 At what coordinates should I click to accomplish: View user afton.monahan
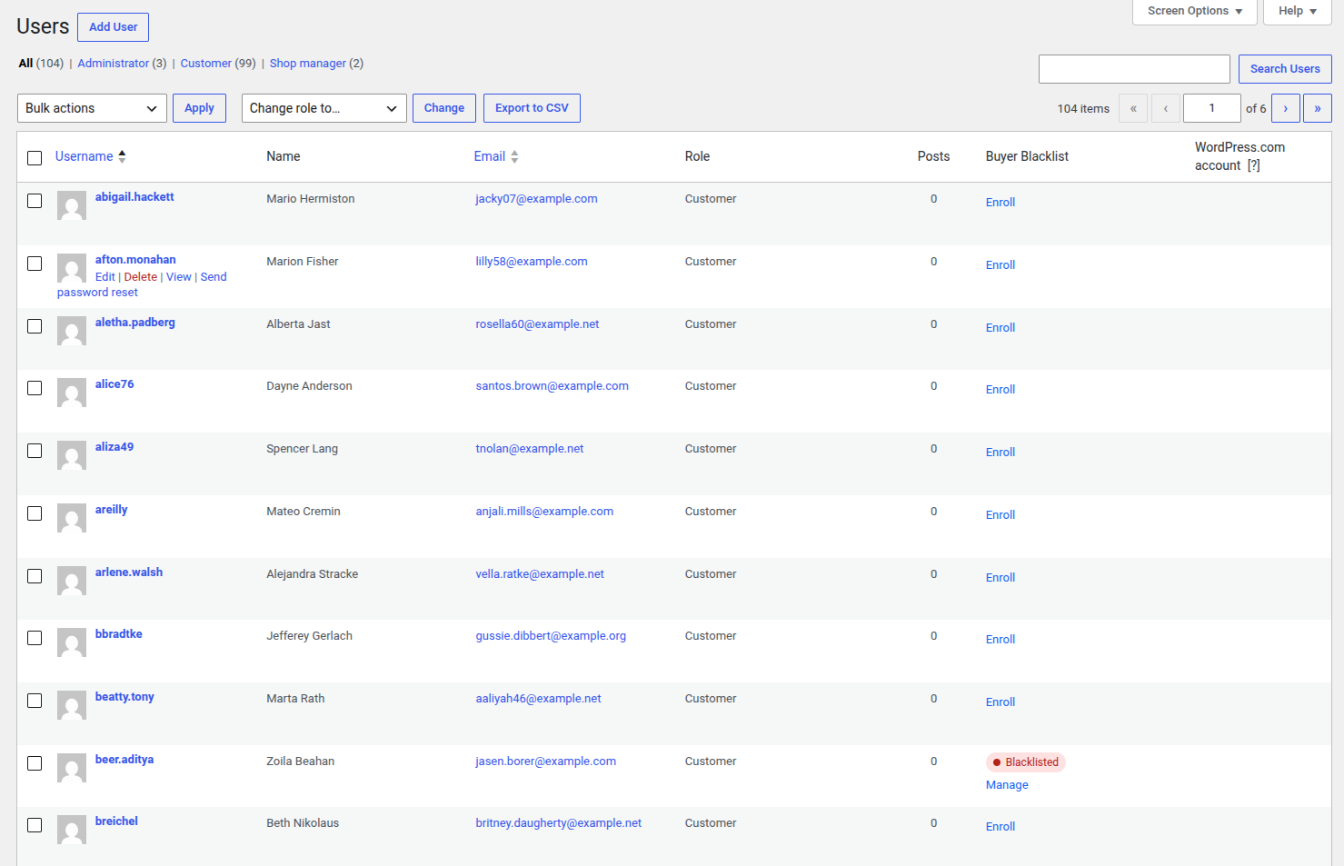pyautogui.click(x=179, y=276)
